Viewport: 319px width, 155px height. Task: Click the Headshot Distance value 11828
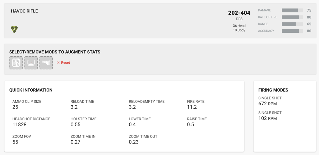point(19,124)
